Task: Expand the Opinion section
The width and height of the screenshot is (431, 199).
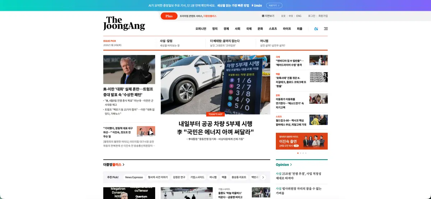Action: tap(284, 165)
